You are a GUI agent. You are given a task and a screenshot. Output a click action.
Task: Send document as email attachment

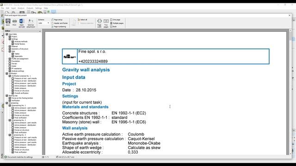coord(31,23)
